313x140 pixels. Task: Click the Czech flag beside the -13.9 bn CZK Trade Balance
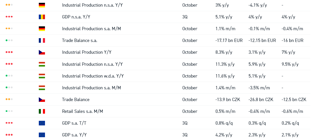[42, 100]
